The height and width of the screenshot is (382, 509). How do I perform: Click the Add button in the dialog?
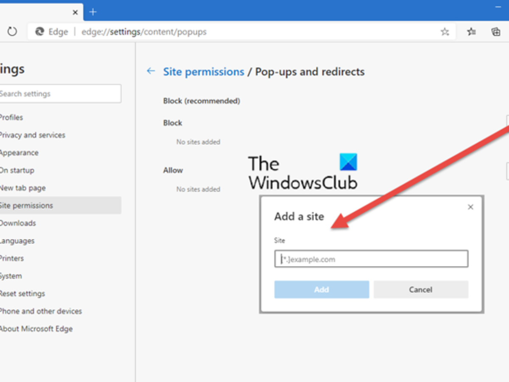pos(322,289)
